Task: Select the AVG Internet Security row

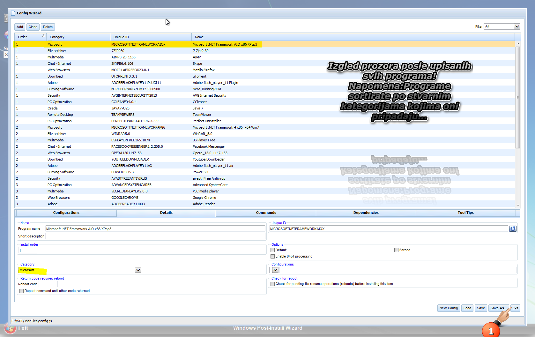Action: tap(265, 95)
